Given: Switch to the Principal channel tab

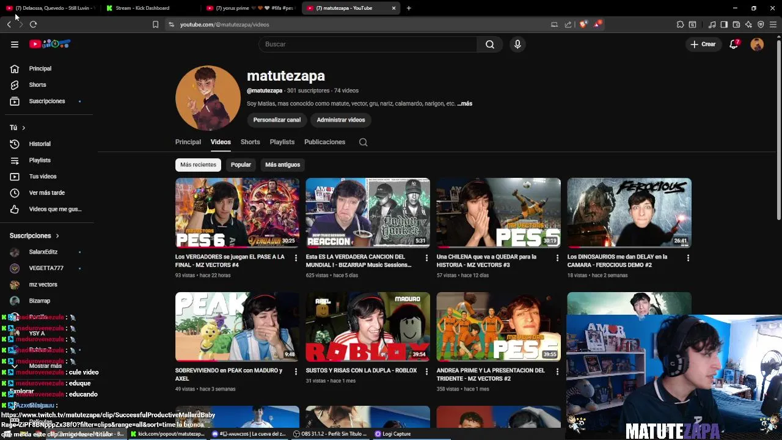Looking at the screenshot, I should click(188, 142).
